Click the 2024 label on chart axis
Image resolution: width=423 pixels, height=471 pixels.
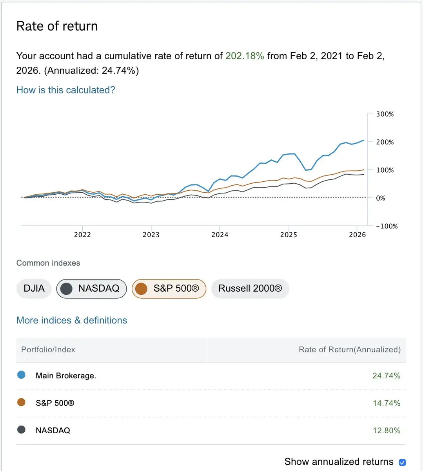tap(220, 235)
